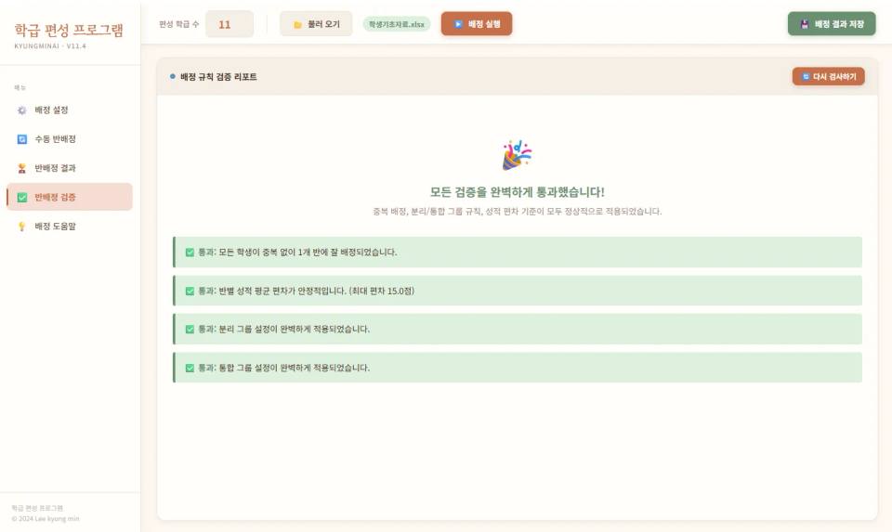
Task: Click the 학생기초자료.xlsx file badge
Action: coord(397,24)
